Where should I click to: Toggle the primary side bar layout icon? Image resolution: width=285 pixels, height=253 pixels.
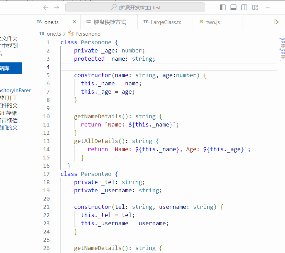223,8
